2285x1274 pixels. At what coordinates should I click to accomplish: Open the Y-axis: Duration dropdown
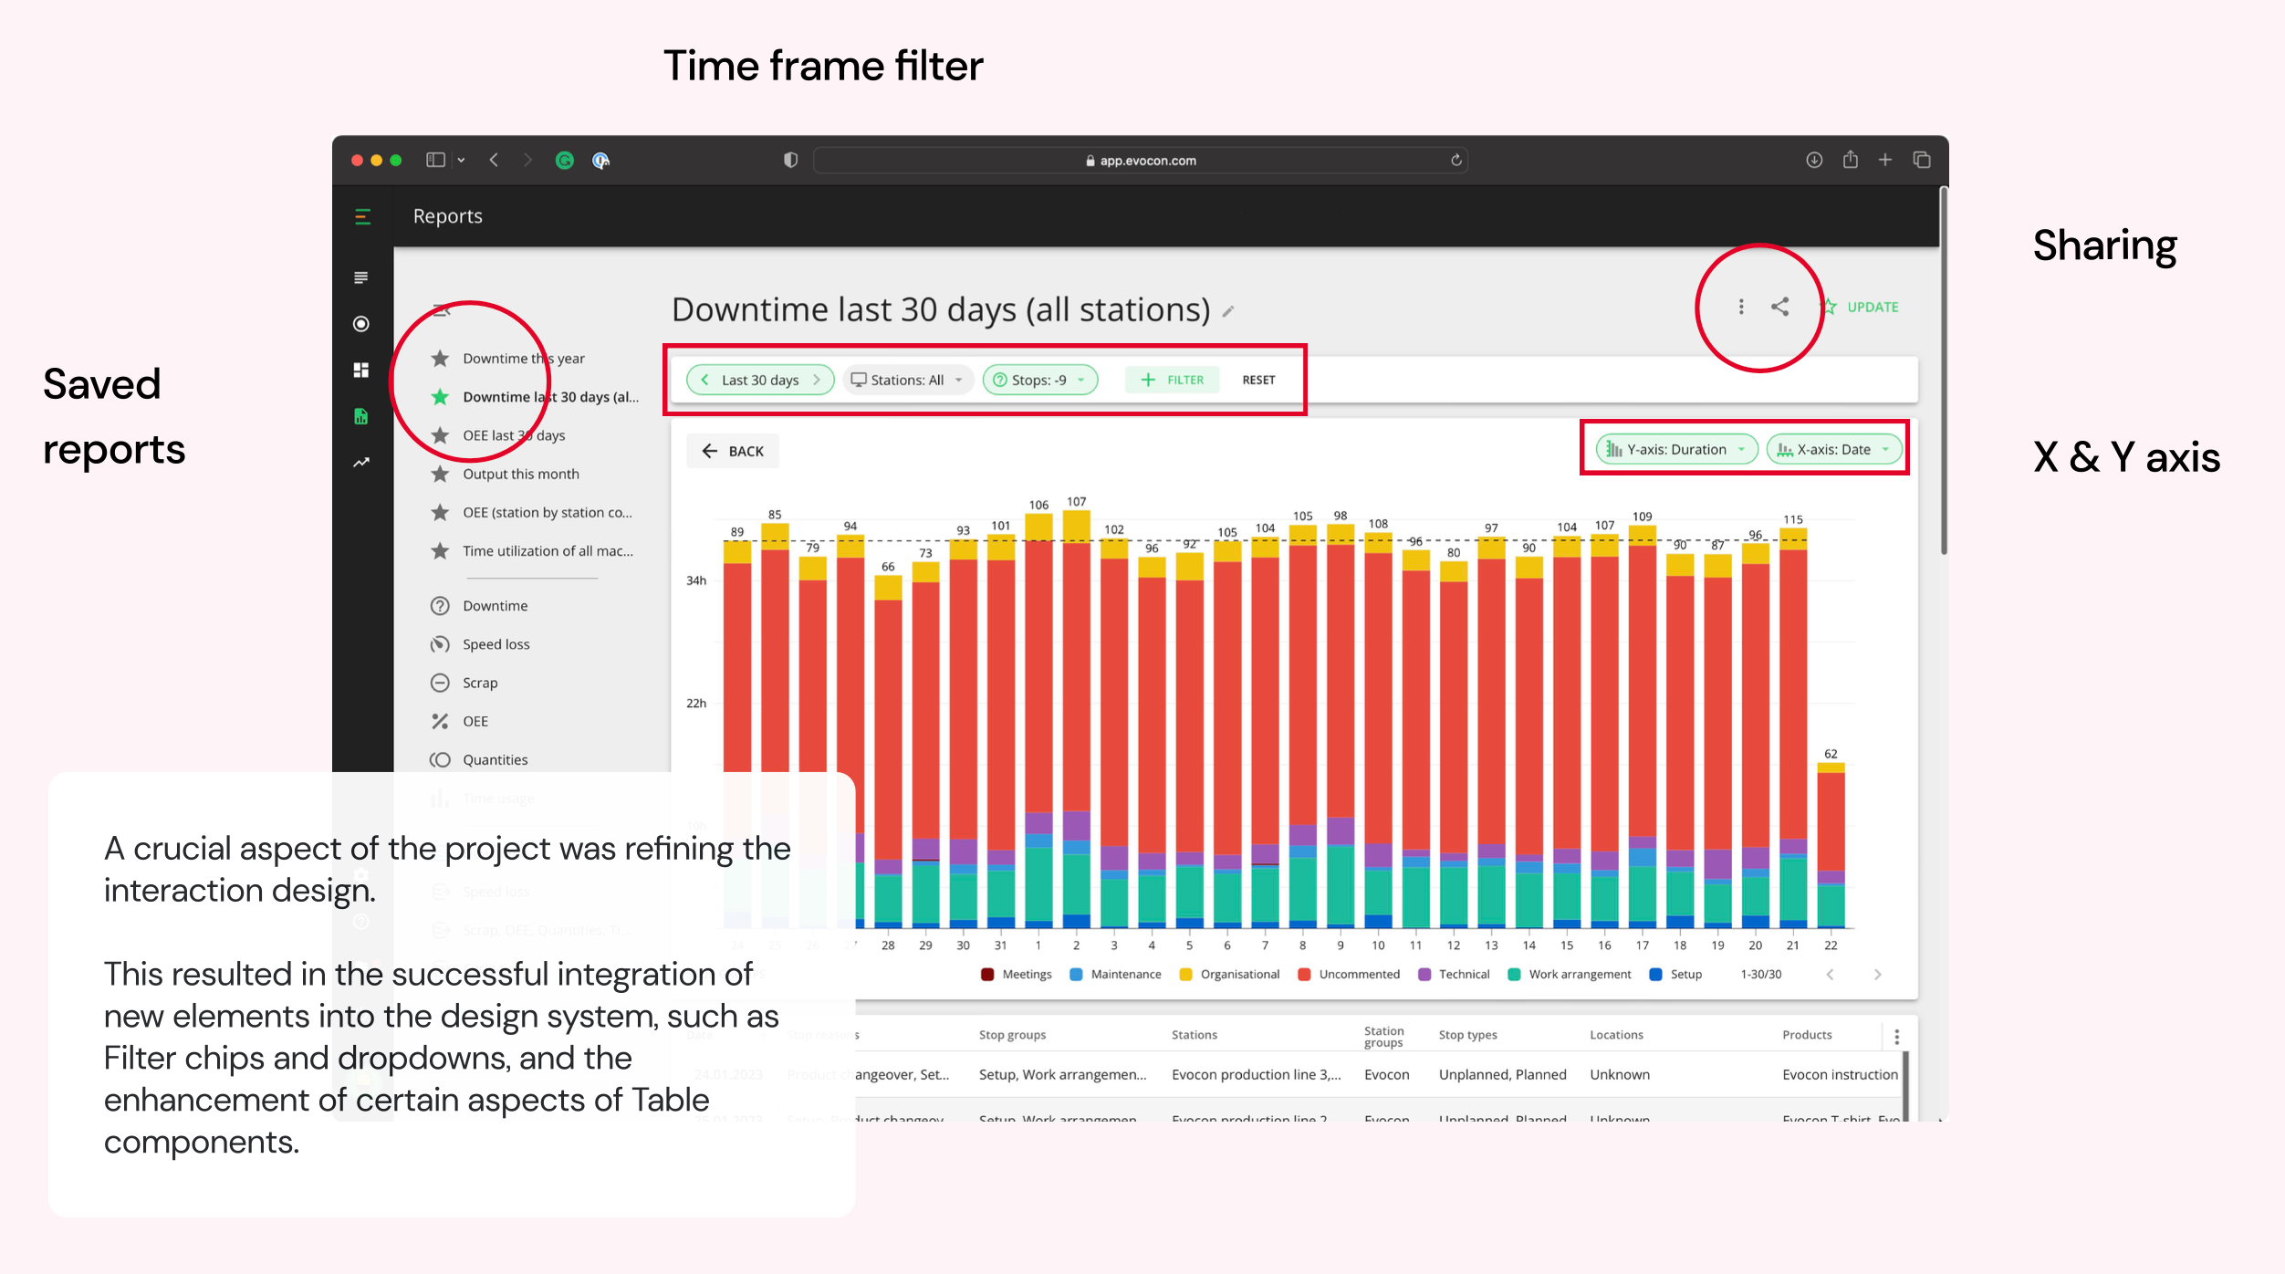coord(1676,449)
